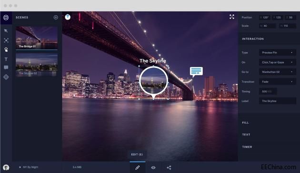Open the Go to scene dropdown
Viewport: 300px width, 173px height.
click(x=278, y=72)
